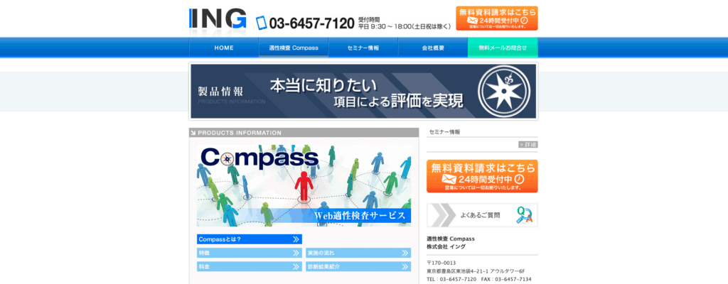
Task: Click the 詳細 button under セミナー情報
Action: pos(528,144)
